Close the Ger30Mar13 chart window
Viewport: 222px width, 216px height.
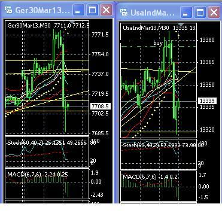coord(106,10)
